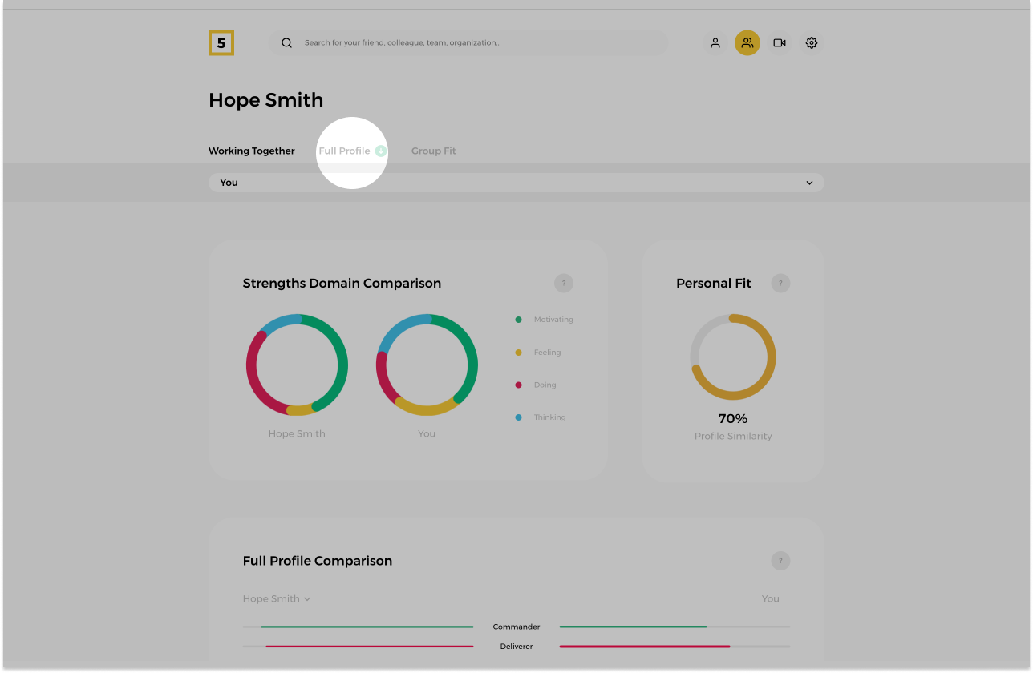The image size is (1033, 673).
Task: Click help icon on Strengths Domain Comparison
Action: click(x=563, y=284)
